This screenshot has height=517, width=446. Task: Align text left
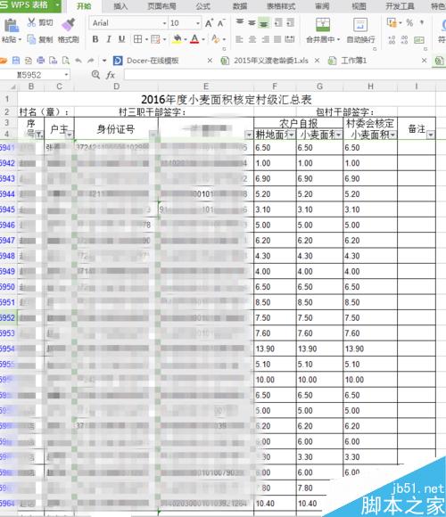(240, 39)
